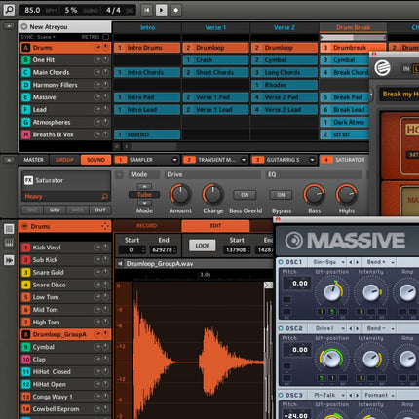Click the Guitar Rig logo icon

point(382,68)
